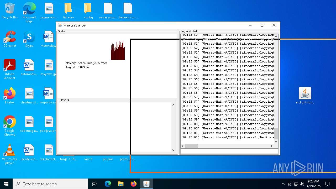336x189 pixels.
Task: Click the memory usage graph
Action: (x=118, y=50)
